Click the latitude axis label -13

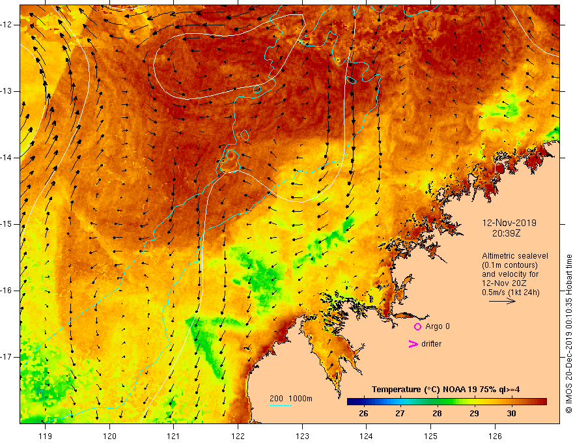click(x=7, y=91)
